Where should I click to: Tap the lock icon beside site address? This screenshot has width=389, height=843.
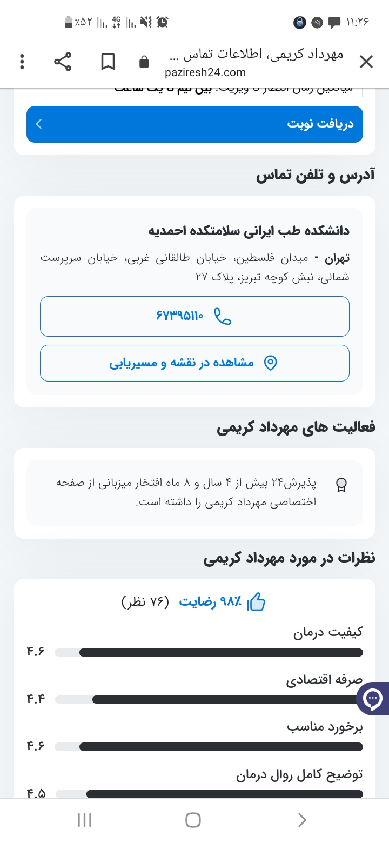tap(144, 62)
